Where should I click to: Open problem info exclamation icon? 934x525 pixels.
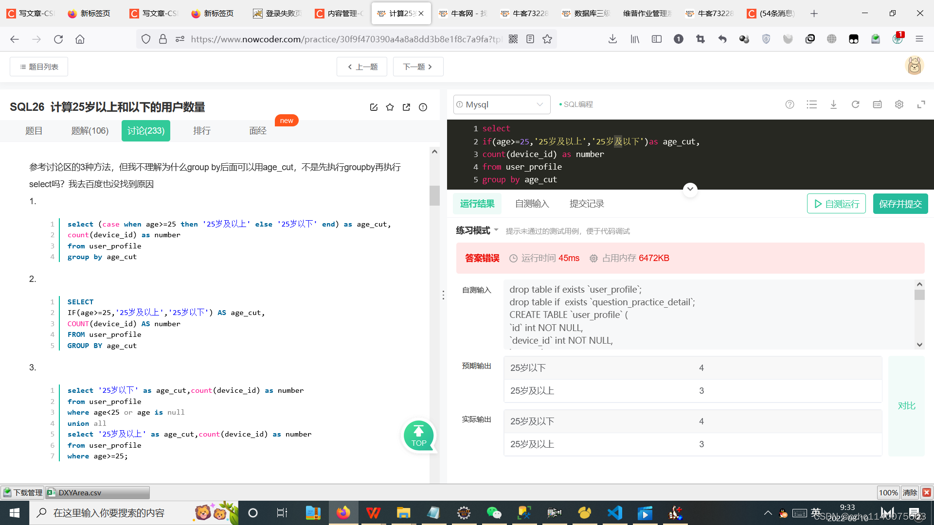click(423, 107)
